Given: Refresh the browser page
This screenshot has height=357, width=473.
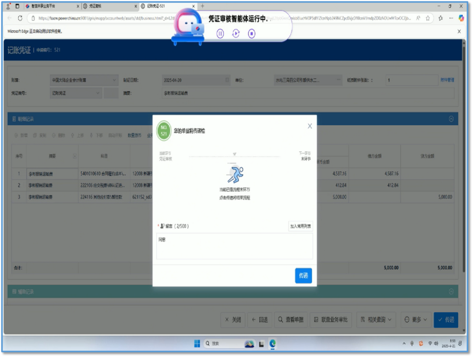Looking at the screenshot, I should click(x=20, y=18).
